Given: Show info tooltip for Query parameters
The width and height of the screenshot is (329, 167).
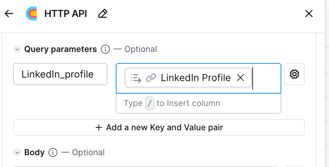Looking at the screenshot, I should (105, 49).
